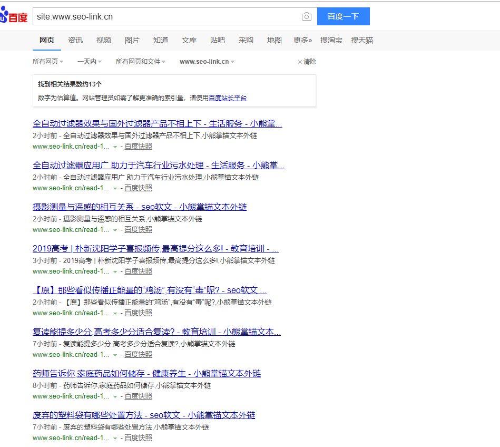The height and width of the screenshot is (447, 500).
Task: Open 百度快照 for 2019高考 result
Action: 138,271
